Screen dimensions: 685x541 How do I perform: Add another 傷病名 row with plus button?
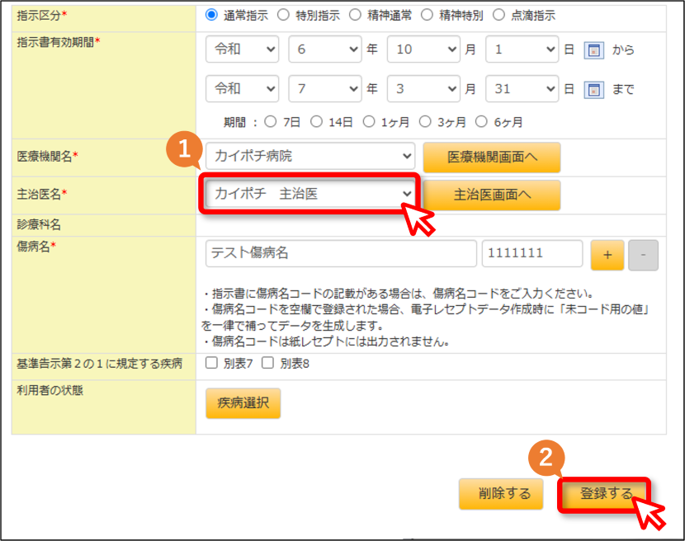pyautogui.click(x=607, y=255)
